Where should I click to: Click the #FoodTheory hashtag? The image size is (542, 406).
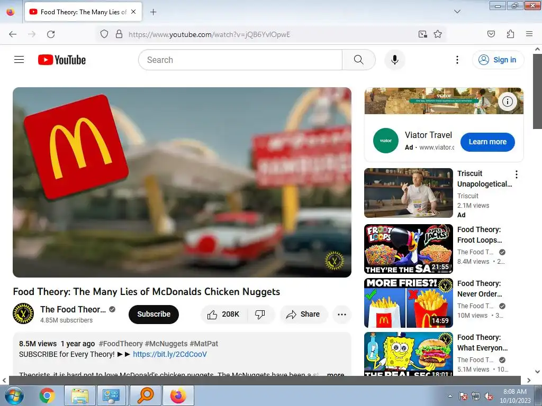tap(121, 344)
